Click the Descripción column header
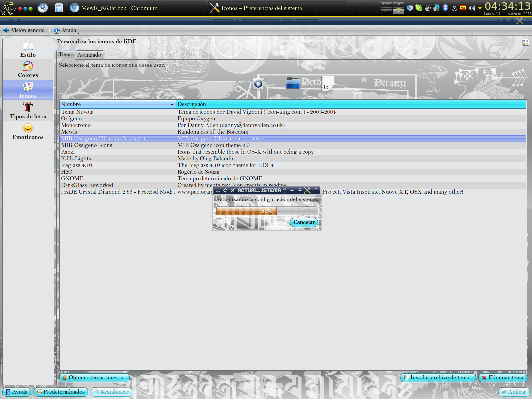The width and height of the screenshot is (532, 399). 351,104
